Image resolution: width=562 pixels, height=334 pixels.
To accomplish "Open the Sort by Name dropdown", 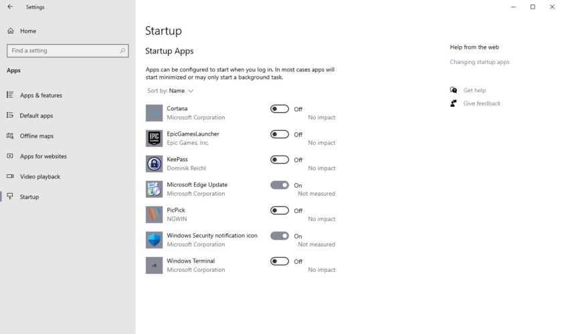I will 181,91.
